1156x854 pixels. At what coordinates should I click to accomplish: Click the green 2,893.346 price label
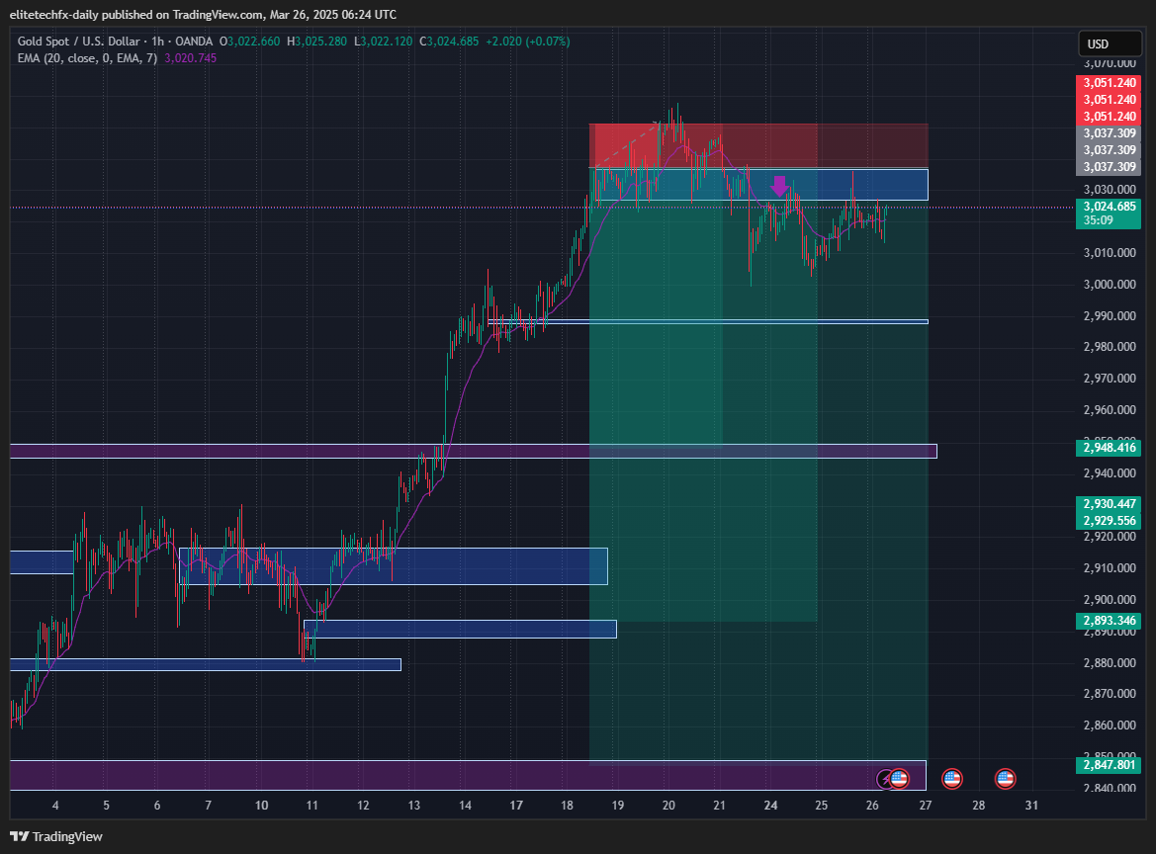click(x=1109, y=621)
